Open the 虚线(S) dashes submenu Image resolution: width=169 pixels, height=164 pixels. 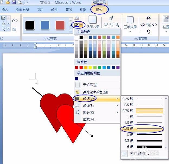point(97,106)
